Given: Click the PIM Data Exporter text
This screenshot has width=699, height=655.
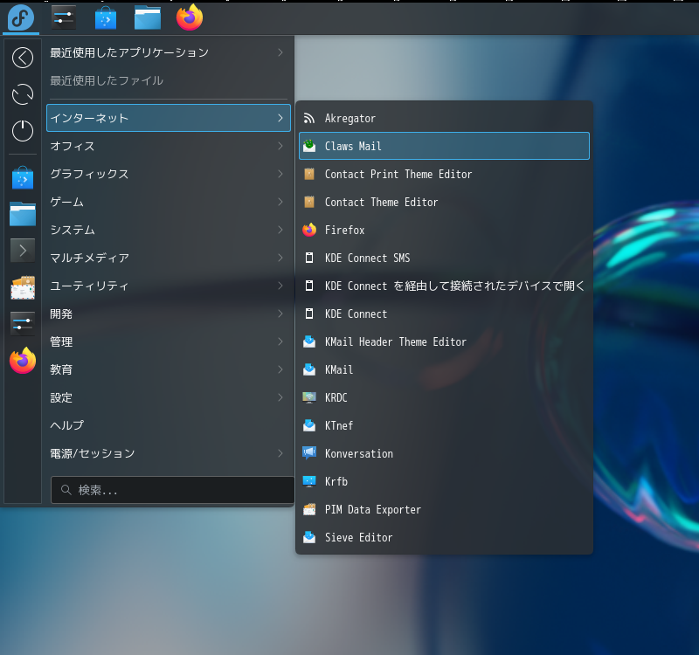Looking at the screenshot, I should point(373,509).
